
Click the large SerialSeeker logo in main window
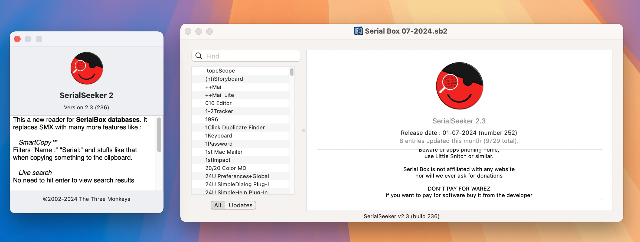pos(459,86)
